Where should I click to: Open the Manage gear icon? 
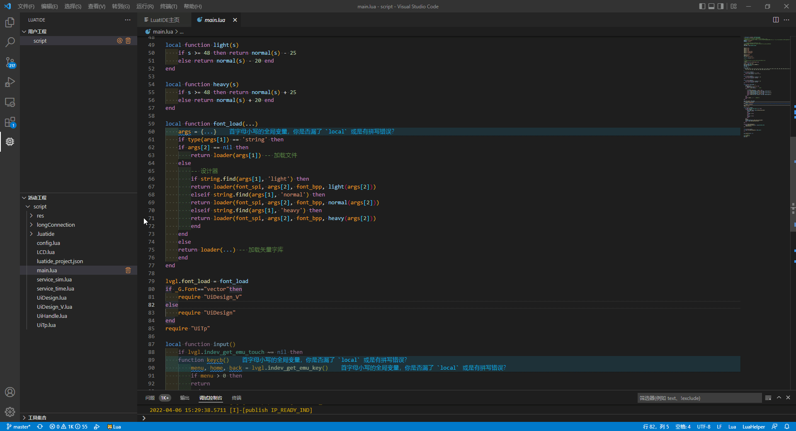(10, 412)
